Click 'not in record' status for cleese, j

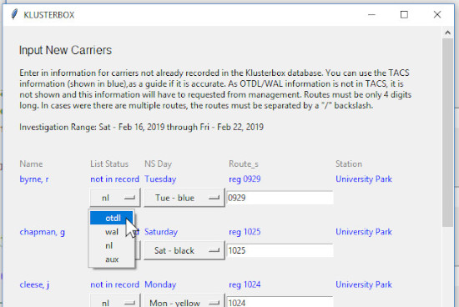tap(115, 284)
